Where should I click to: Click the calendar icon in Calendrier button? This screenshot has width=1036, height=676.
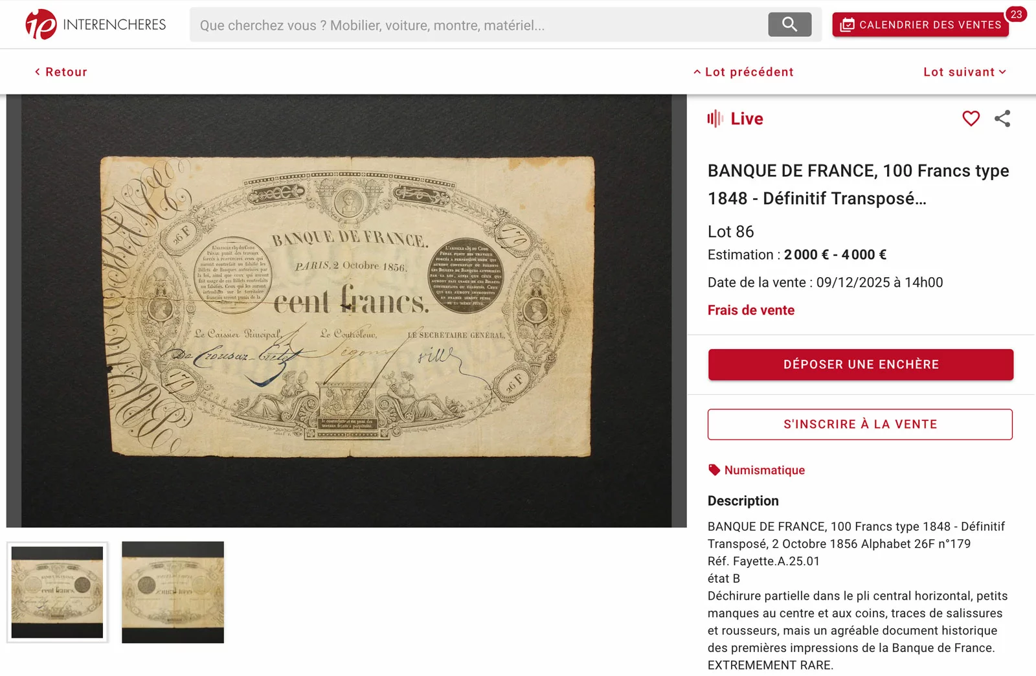point(847,25)
